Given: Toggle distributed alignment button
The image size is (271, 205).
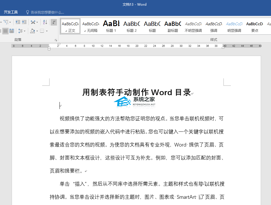Looking at the screenshot, I should (x=11, y=31).
